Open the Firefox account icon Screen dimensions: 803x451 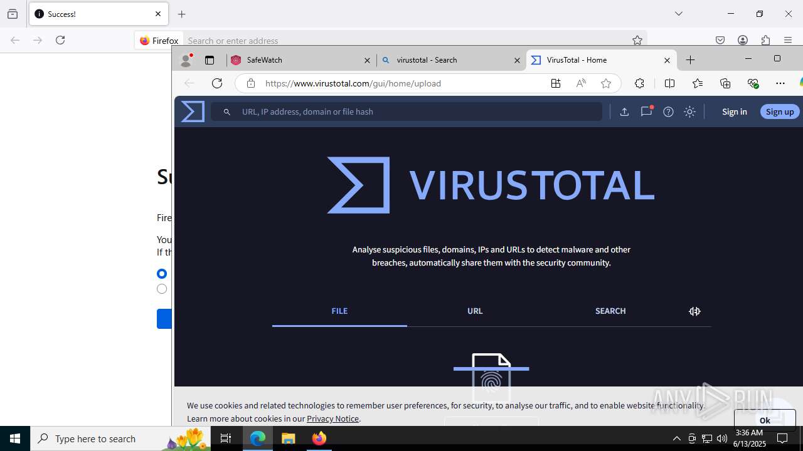(x=743, y=40)
